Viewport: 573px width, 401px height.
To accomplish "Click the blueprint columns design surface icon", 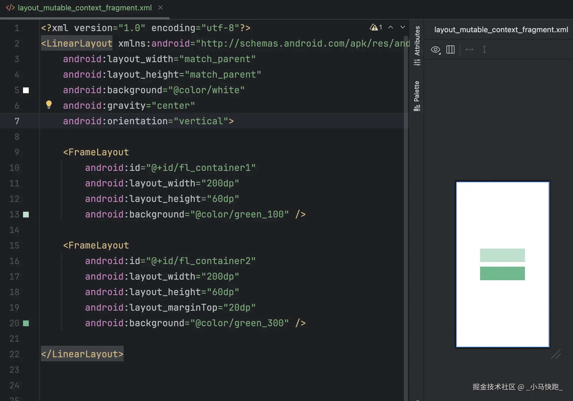I will [450, 50].
